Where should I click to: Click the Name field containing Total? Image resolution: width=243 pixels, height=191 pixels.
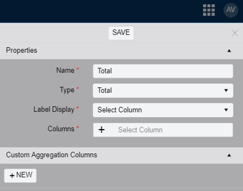(x=163, y=71)
